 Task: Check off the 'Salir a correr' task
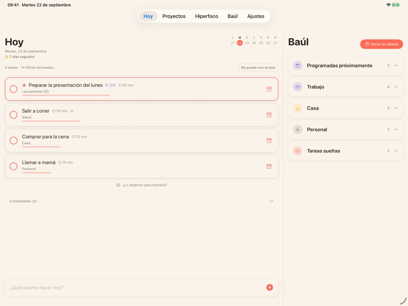pyautogui.click(x=14, y=115)
